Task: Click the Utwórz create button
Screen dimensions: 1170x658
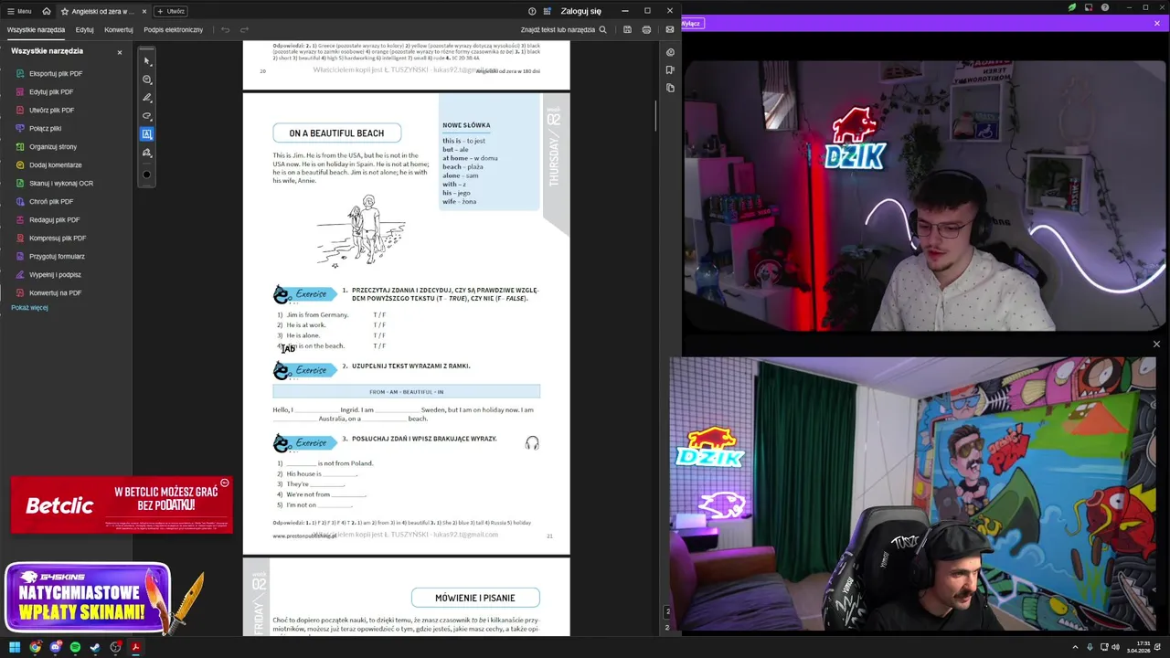Action: coord(171,11)
